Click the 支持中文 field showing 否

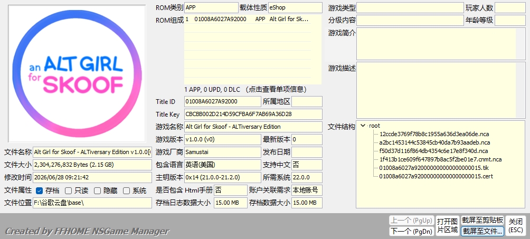point(307,165)
